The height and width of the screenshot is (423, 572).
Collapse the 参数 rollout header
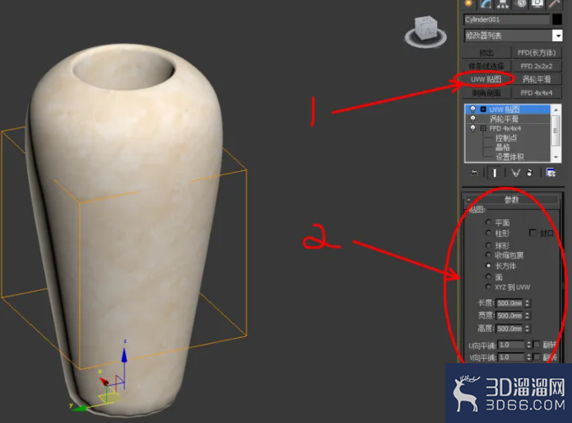[x=511, y=200]
